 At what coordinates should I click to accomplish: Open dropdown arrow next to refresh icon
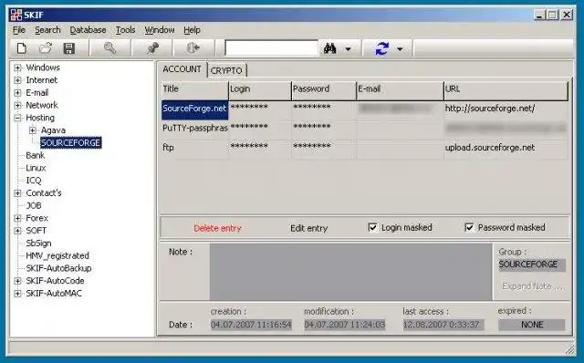(x=400, y=48)
